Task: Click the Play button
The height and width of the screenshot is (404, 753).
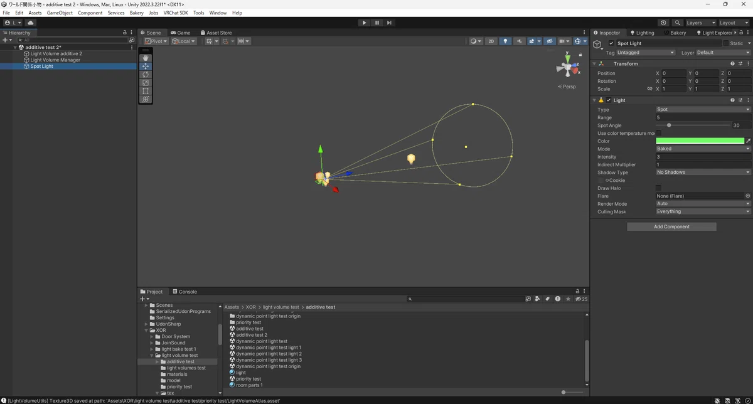Action: click(364, 23)
